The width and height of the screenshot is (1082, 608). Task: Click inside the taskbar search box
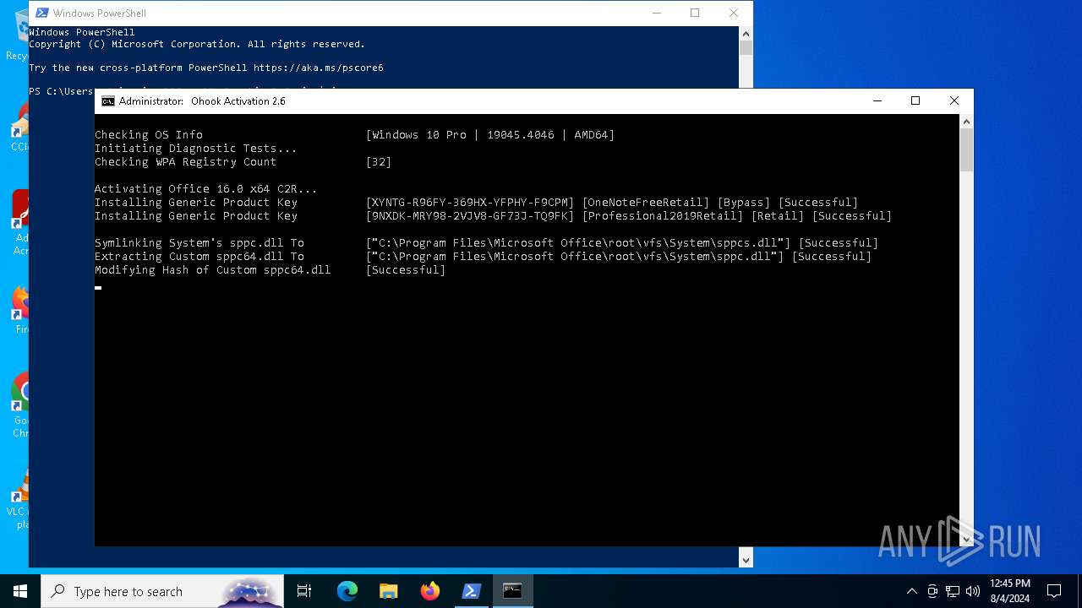tap(162, 591)
